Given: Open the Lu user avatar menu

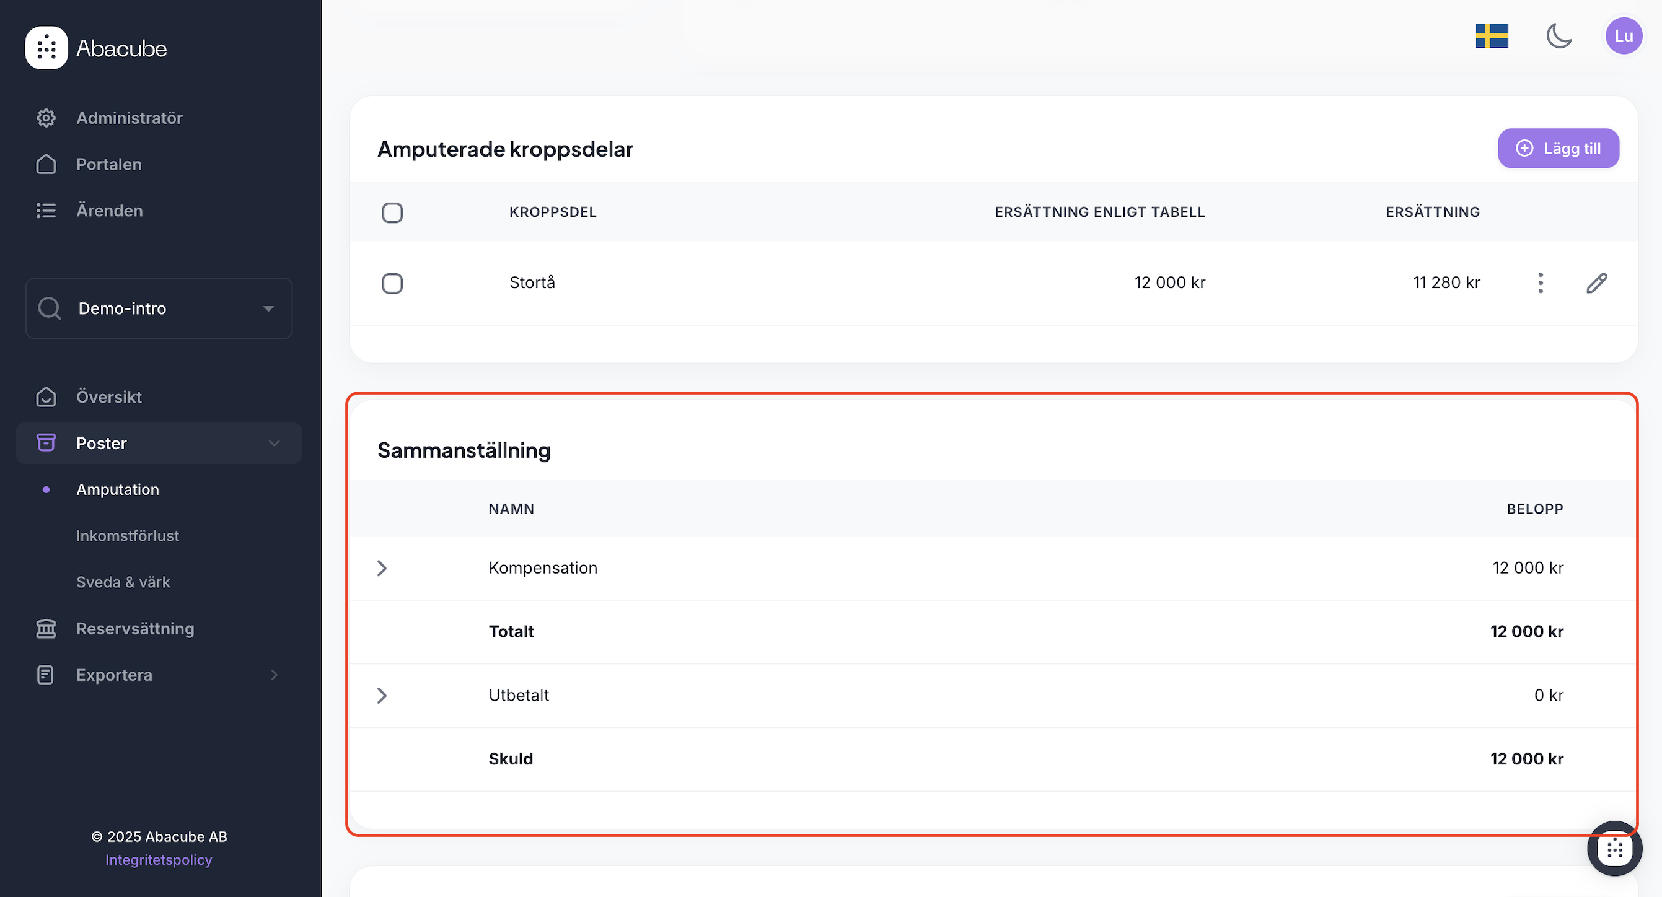Looking at the screenshot, I should tap(1624, 35).
